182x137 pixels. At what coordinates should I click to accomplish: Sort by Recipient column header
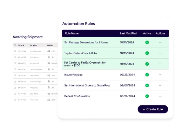33,45
